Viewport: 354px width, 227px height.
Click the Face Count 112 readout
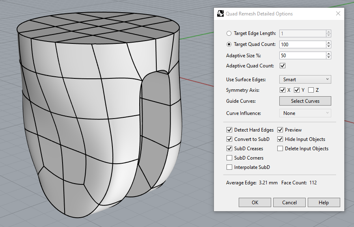[299, 183]
